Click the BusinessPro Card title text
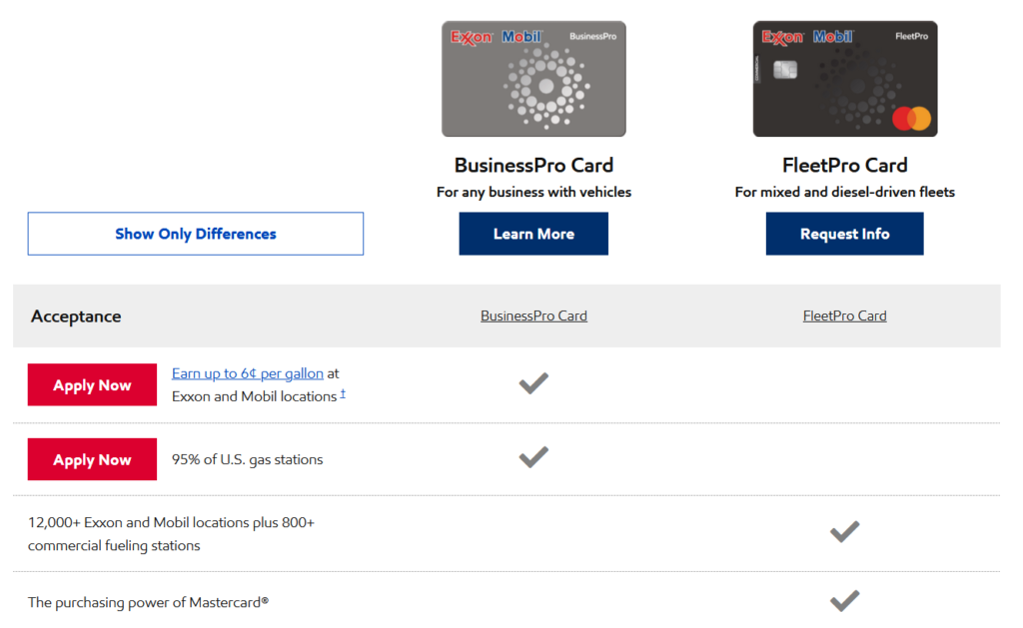Viewport: 1023px width, 628px height. pos(533,165)
